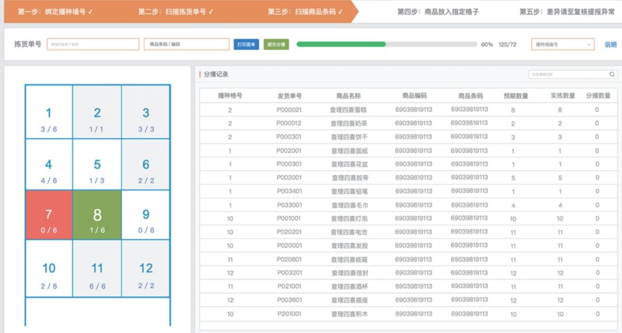Click order number P000021

pos(289,110)
